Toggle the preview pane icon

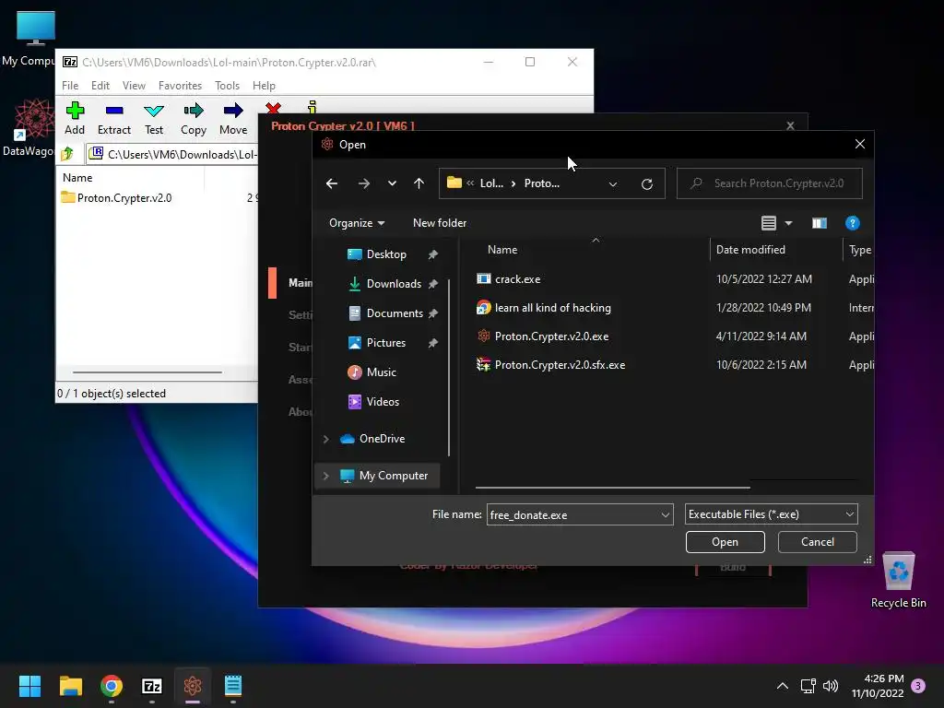(820, 223)
